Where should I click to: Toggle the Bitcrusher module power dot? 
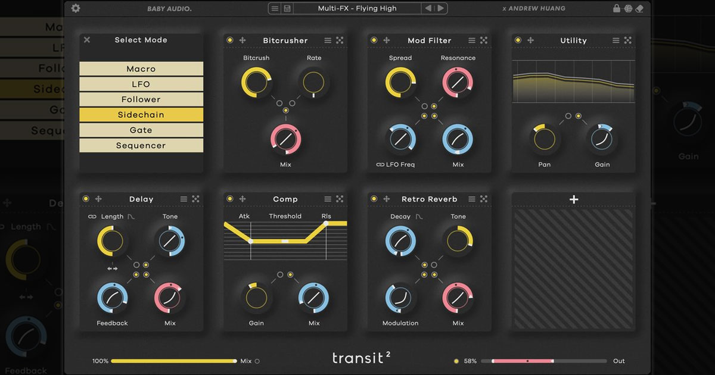pyautogui.click(x=229, y=40)
